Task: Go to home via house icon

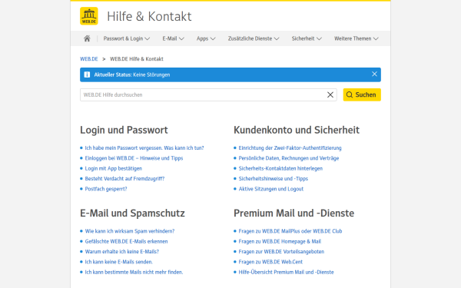Action: tap(87, 38)
